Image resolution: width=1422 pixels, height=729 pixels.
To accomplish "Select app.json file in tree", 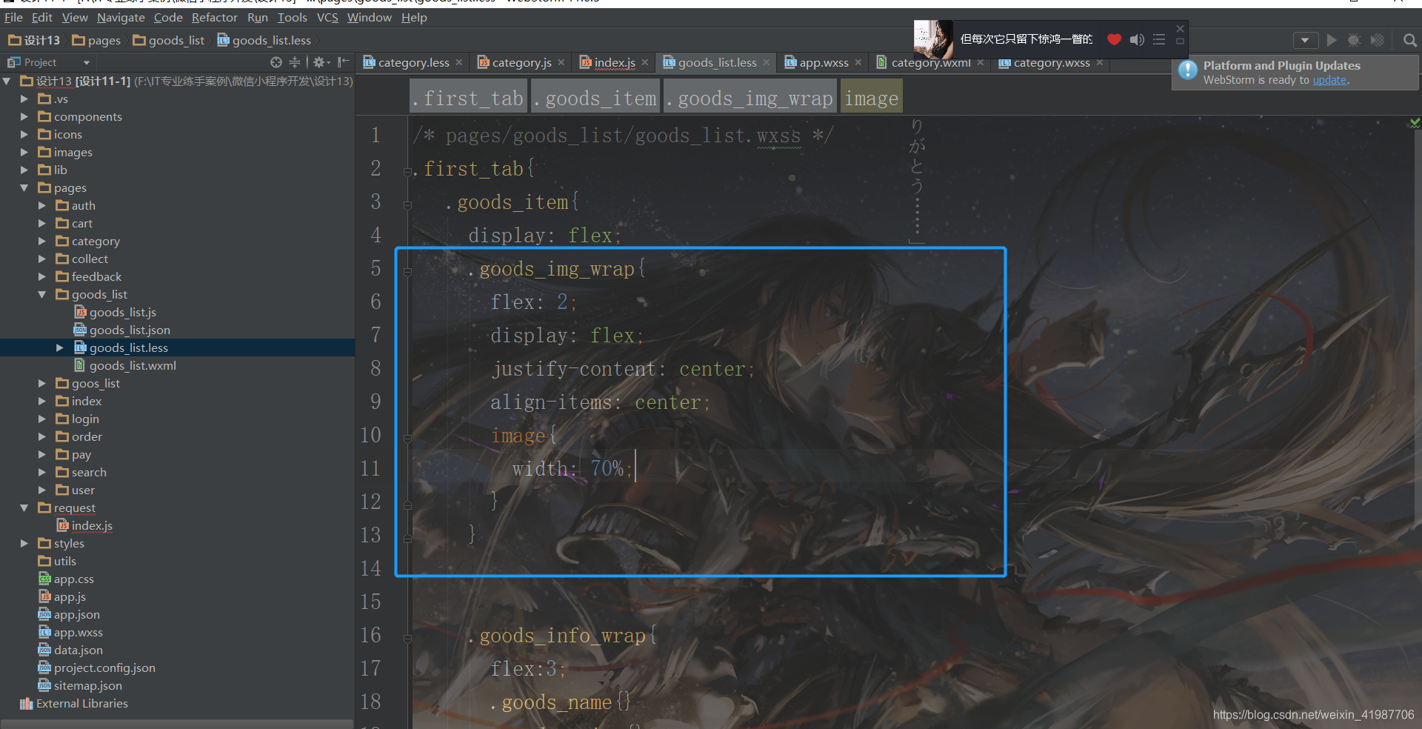I will (76, 614).
